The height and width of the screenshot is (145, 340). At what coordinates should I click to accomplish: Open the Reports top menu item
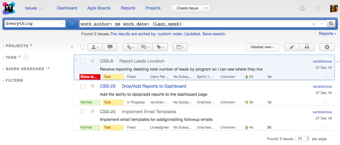click(x=128, y=8)
